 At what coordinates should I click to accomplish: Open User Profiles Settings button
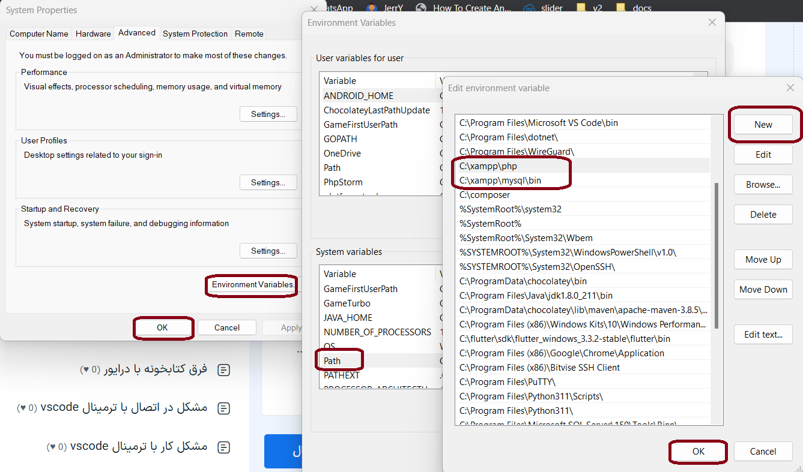point(268,182)
